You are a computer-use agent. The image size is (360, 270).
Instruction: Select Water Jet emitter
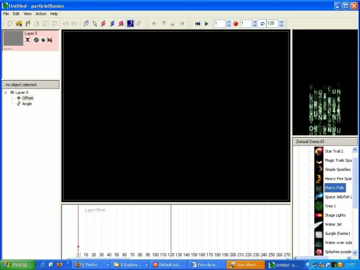[333, 224]
